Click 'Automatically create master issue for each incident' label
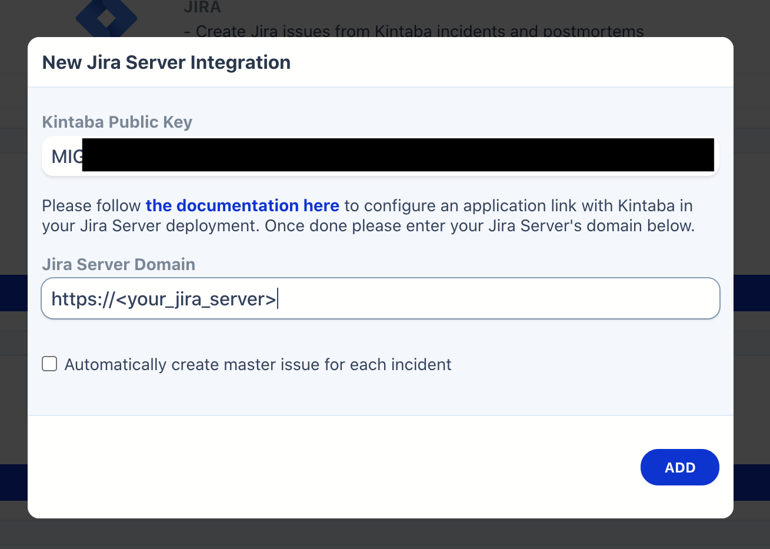Image resolution: width=770 pixels, height=549 pixels. [258, 364]
